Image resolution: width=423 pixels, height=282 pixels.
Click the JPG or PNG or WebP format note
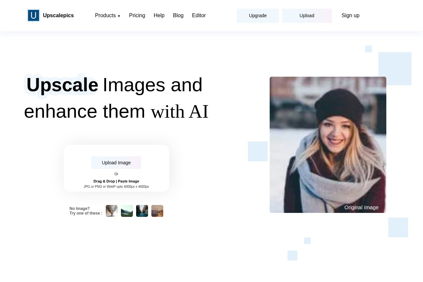[116, 187]
